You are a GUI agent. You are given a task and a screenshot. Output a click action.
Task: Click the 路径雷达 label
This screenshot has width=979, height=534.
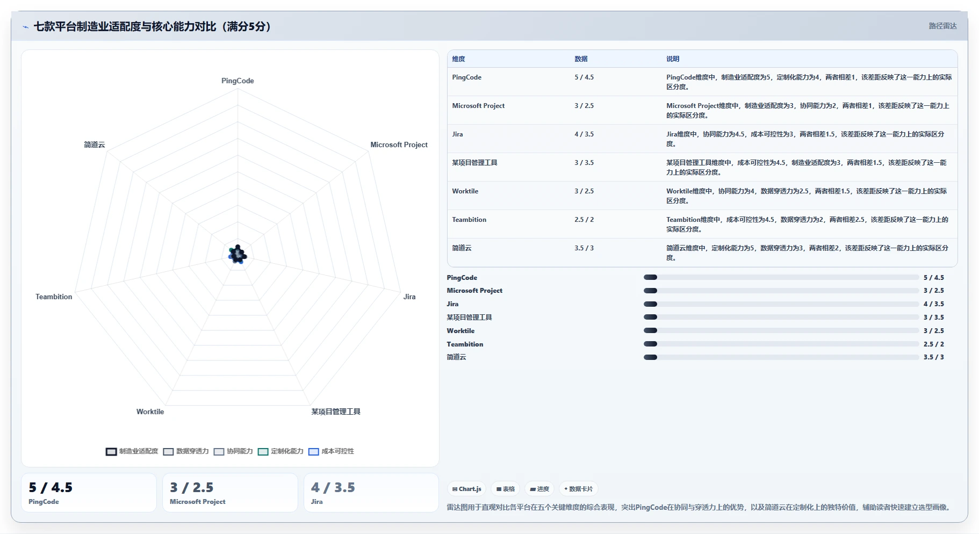pos(942,26)
